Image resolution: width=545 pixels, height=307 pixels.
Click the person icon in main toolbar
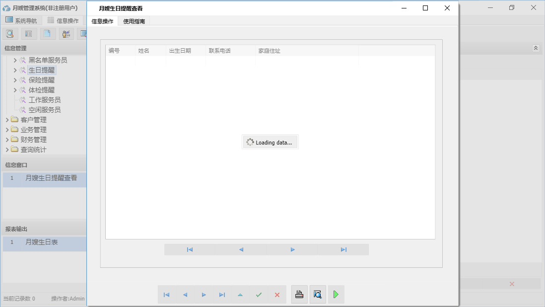click(66, 34)
